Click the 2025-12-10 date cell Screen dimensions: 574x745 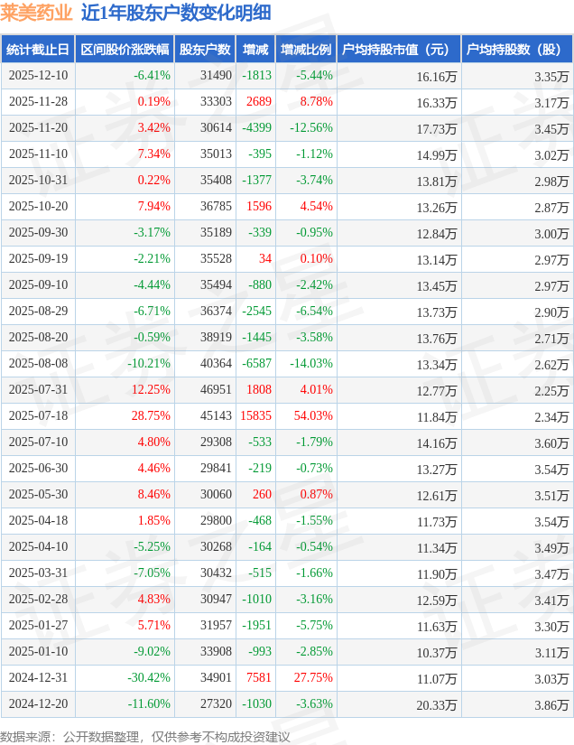click(x=38, y=76)
